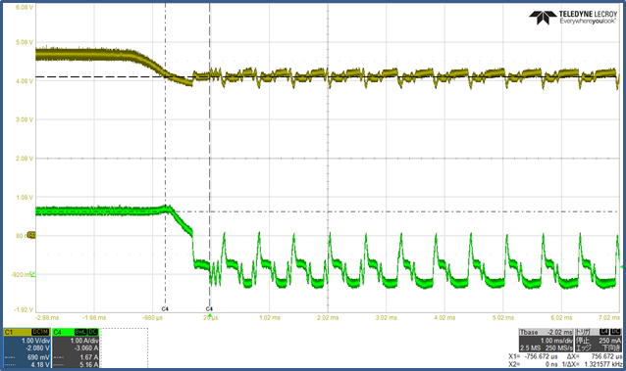
Task: Click the green trigger level arrow on right edge
Action: pos(622,267)
